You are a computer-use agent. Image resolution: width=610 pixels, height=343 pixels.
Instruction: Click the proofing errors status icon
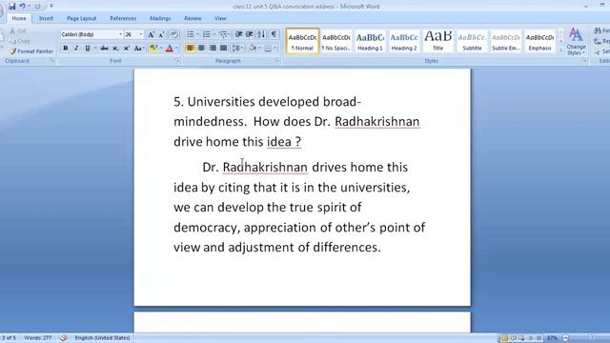pyautogui.click(x=64, y=338)
